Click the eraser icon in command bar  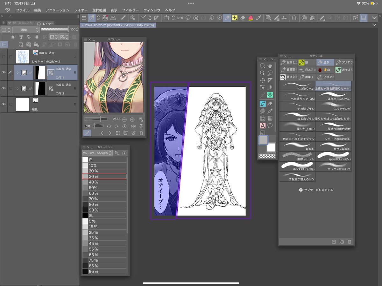click(243, 18)
